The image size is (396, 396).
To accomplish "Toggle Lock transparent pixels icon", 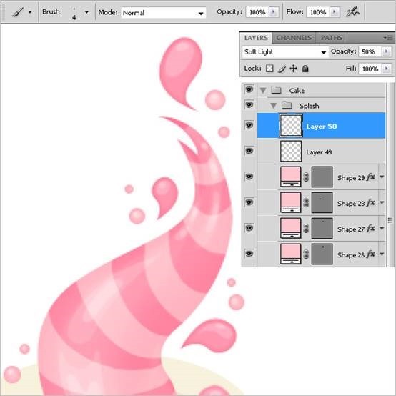I will [x=269, y=69].
